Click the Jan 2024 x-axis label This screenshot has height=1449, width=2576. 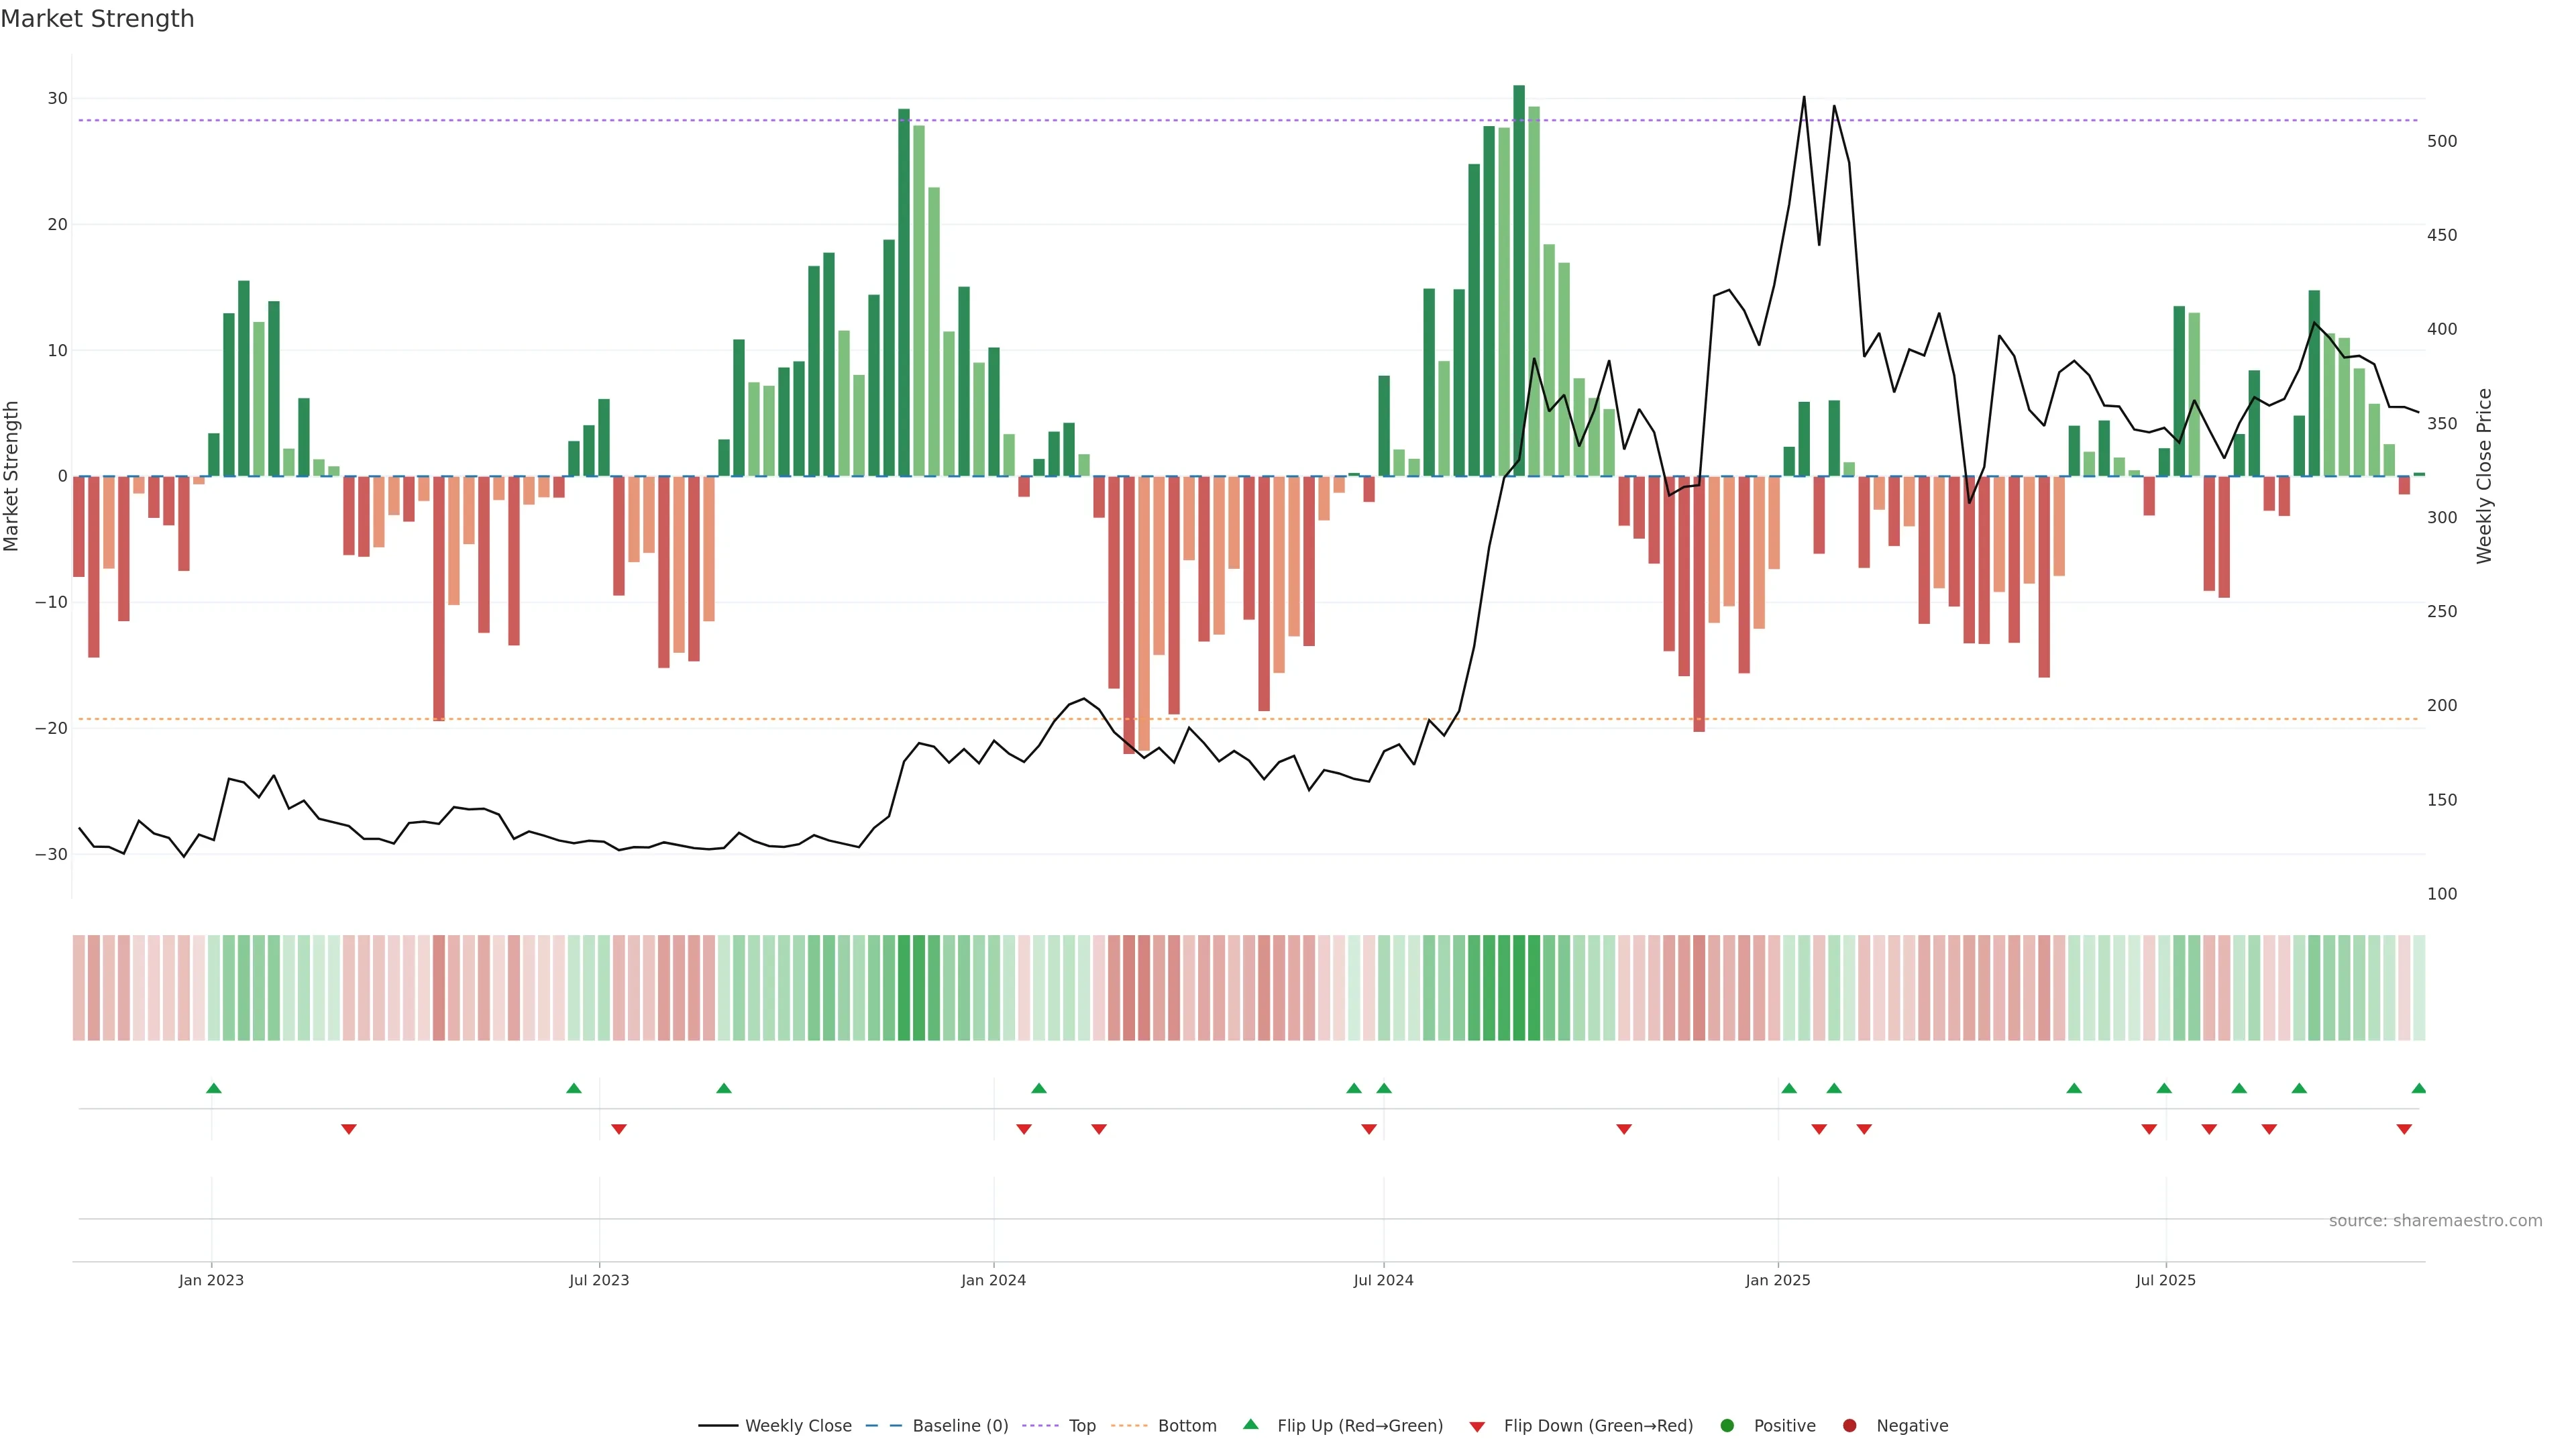click(x=993, y=1280)
